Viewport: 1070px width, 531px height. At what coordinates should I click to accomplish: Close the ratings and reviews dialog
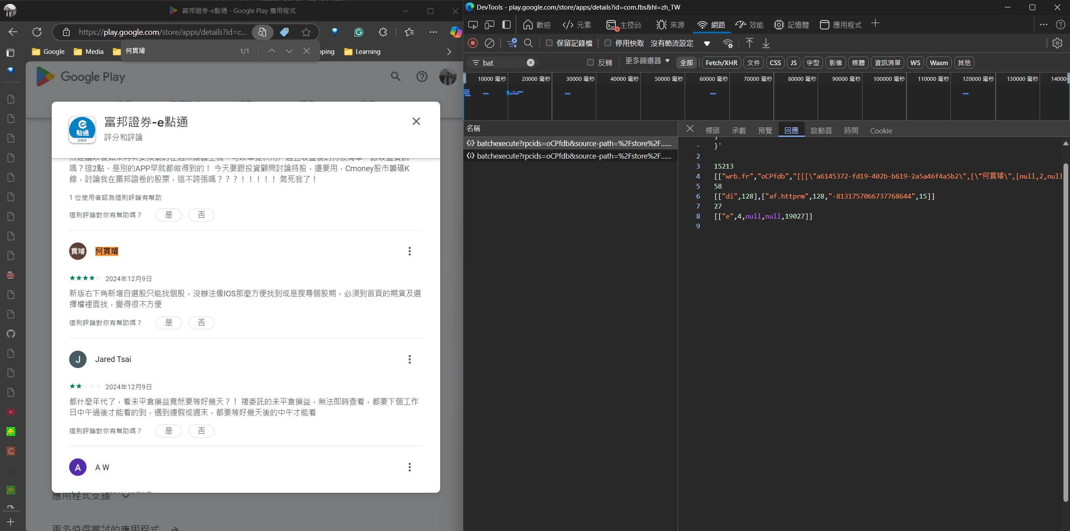(x=416, y=121)
